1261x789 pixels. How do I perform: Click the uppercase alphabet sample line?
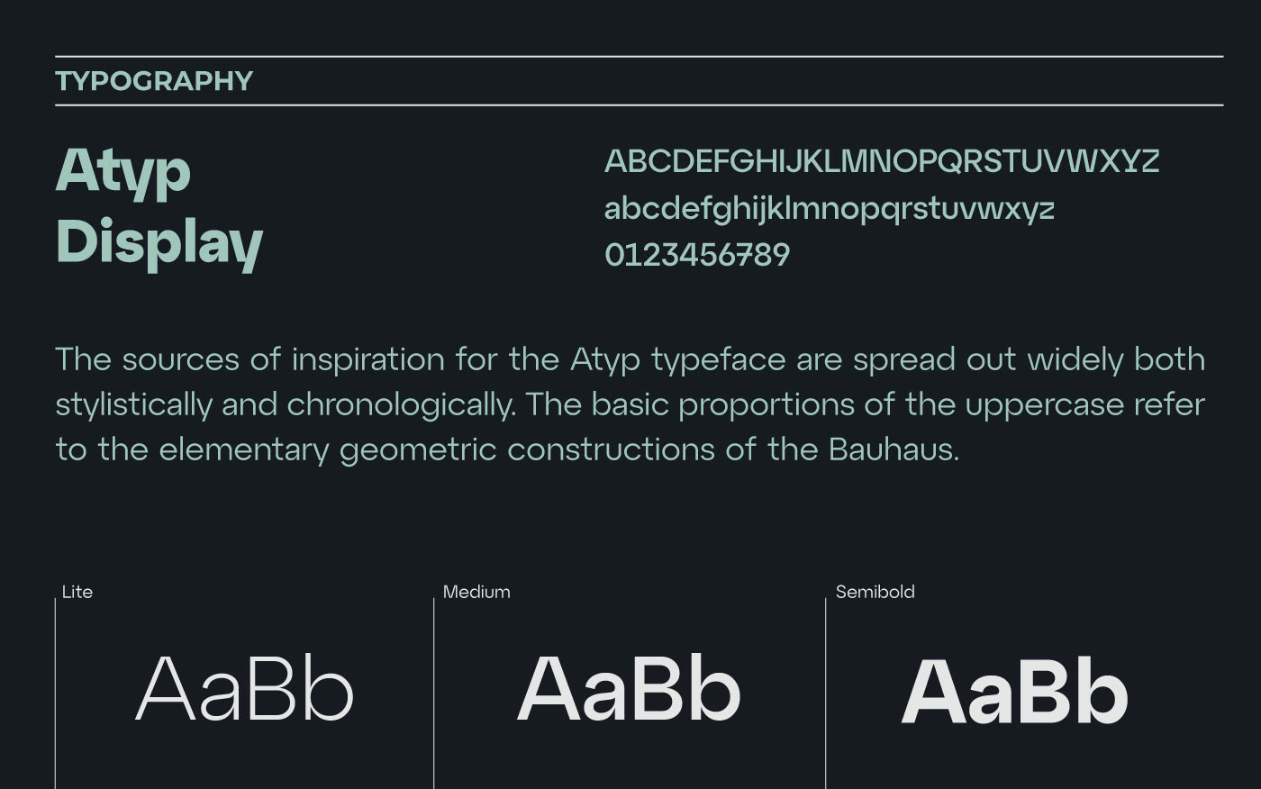point(882,162)
